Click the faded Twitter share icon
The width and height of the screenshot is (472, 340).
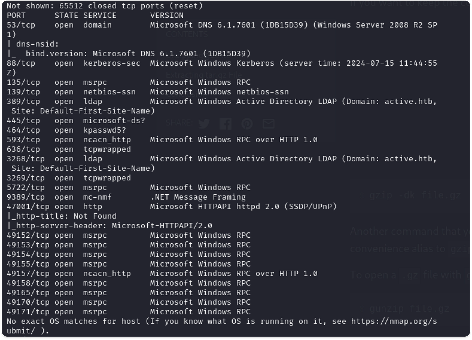204,124
